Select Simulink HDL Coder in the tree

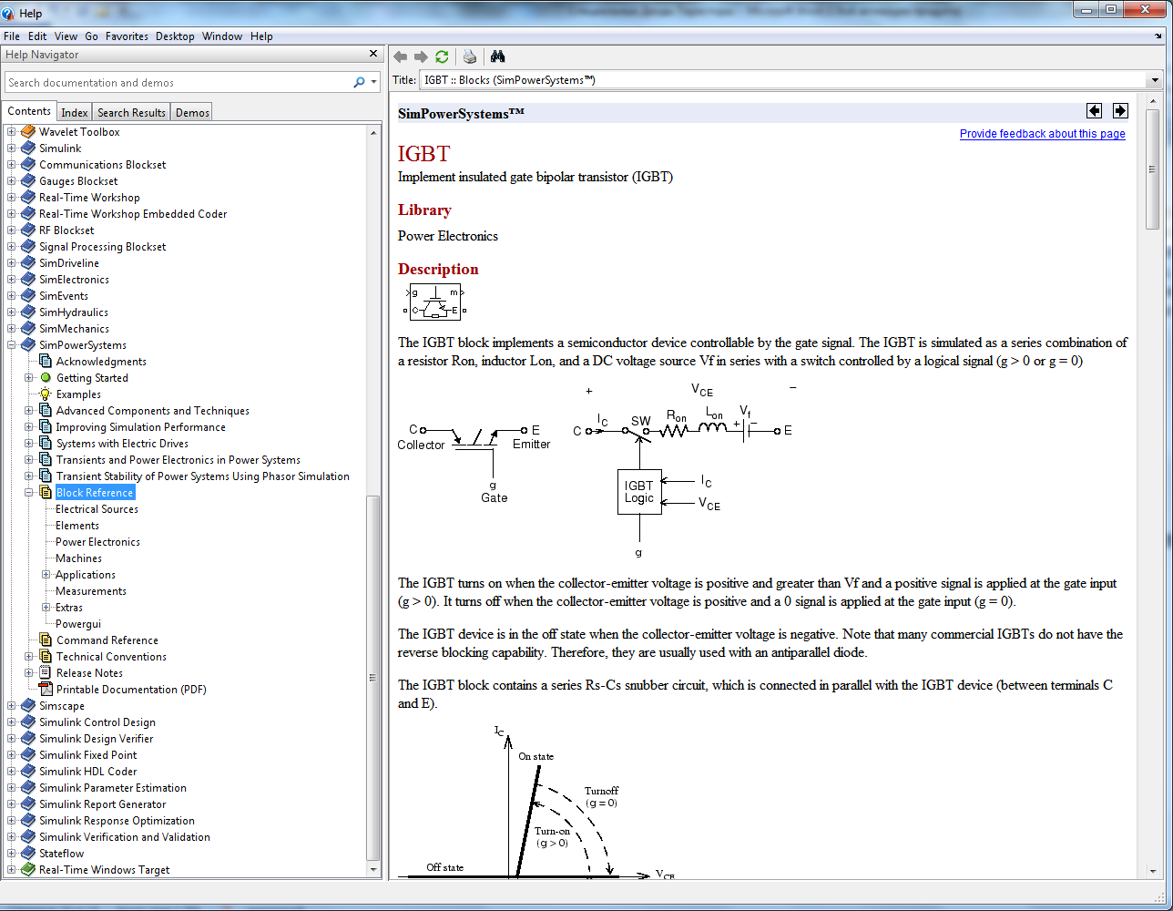click(x=87, y=772)
